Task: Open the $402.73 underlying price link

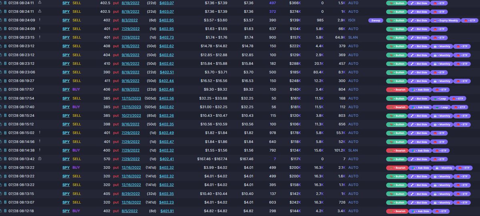Action: pos(167,37)
